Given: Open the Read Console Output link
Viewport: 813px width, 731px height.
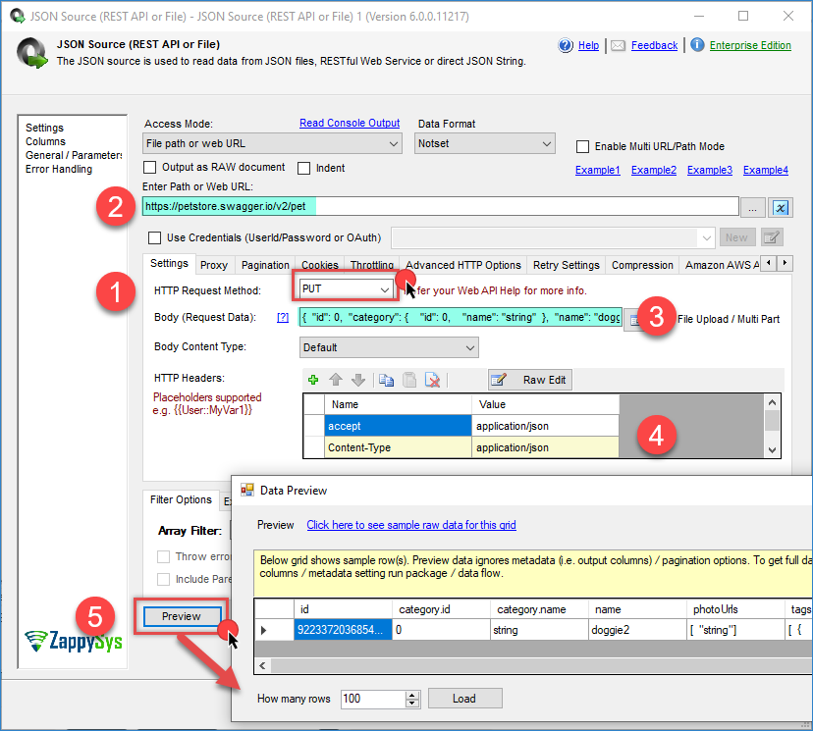Looking at the screenshot, I should 350,123.
